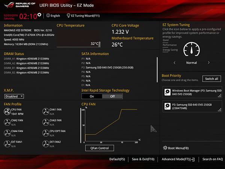
Task: Click DIMM_B2 Kingston 4096MB row
Action: pos(26,72)
